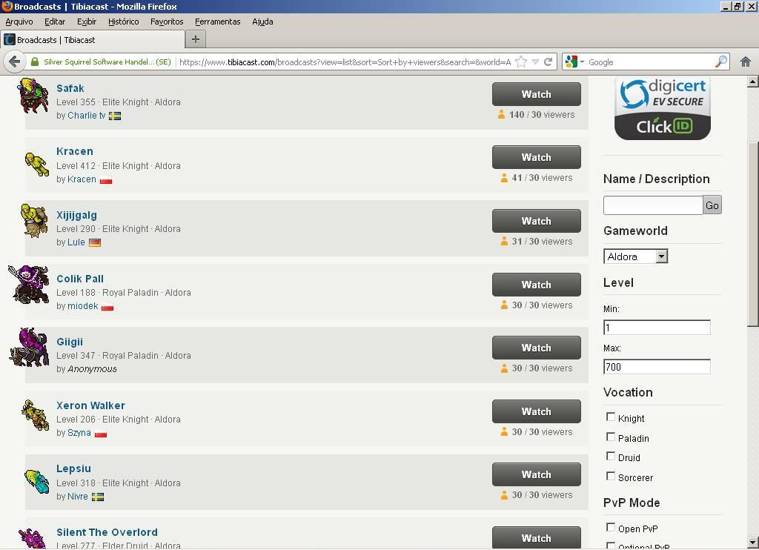Viewport: 759px width, 550px height.
Task: Check the Open PvP mode box
Action: click(611, 528)
